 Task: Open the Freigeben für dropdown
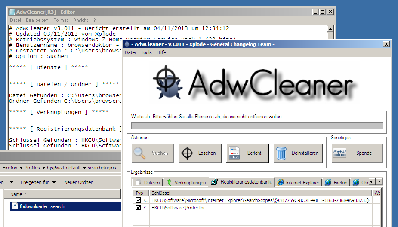click(38, 182)
